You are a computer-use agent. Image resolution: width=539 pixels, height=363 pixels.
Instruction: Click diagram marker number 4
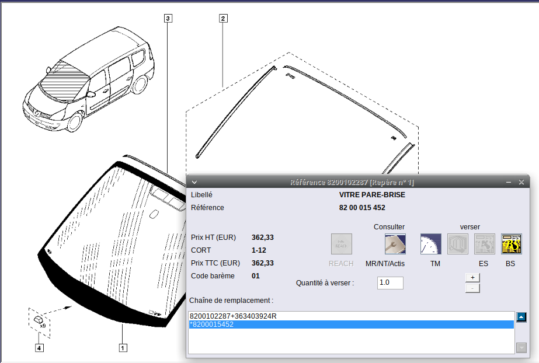39,348
